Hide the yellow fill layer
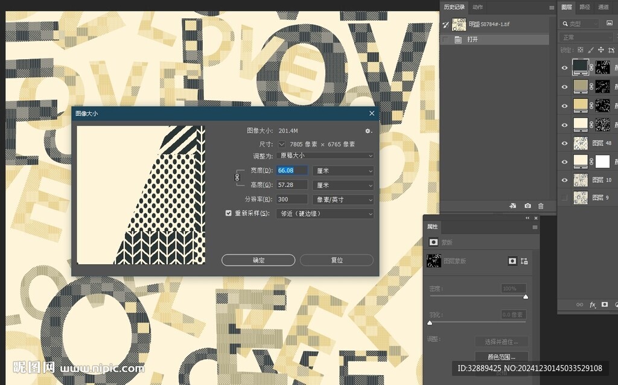The image size is (618, 385). [x=564, y=106]
